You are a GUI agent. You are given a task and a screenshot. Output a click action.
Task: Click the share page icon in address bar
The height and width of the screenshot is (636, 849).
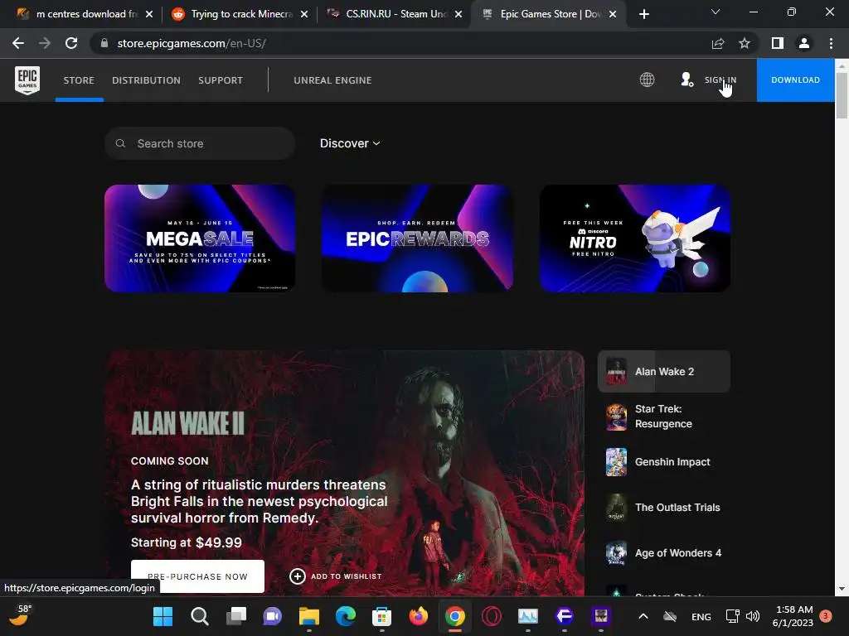(x=718, y=43)
